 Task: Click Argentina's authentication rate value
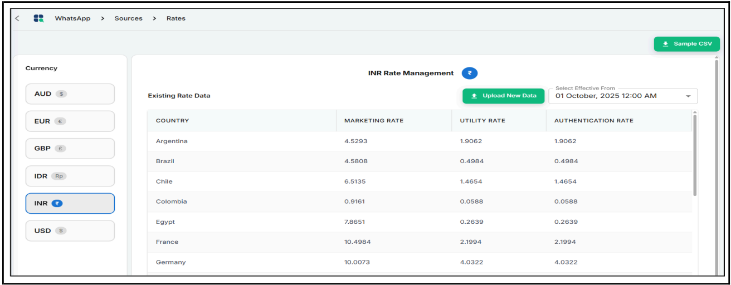click(x=566, y=141)
